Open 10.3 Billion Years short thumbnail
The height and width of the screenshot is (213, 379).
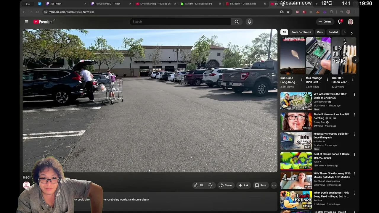point(343,56)
